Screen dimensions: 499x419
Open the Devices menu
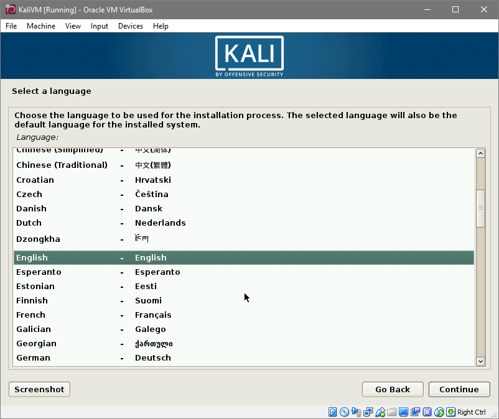pyautogui.click(x=131, y=26)
